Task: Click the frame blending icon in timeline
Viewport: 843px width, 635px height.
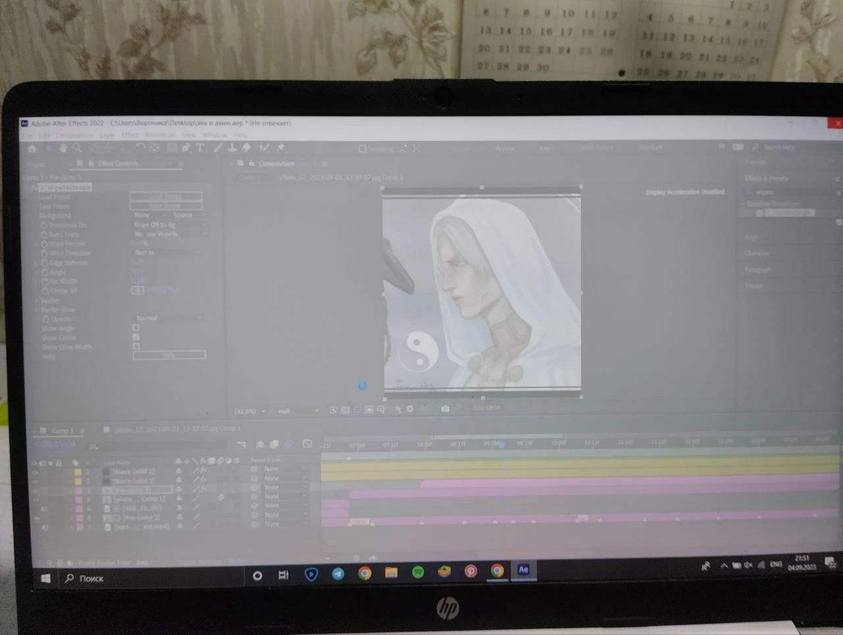Action: coord(274,445)
